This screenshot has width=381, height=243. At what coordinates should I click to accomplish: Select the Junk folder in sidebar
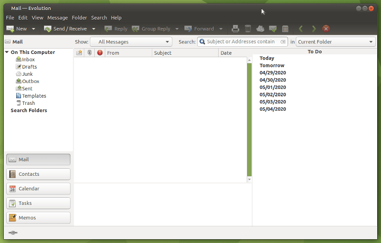pos(28,74)
